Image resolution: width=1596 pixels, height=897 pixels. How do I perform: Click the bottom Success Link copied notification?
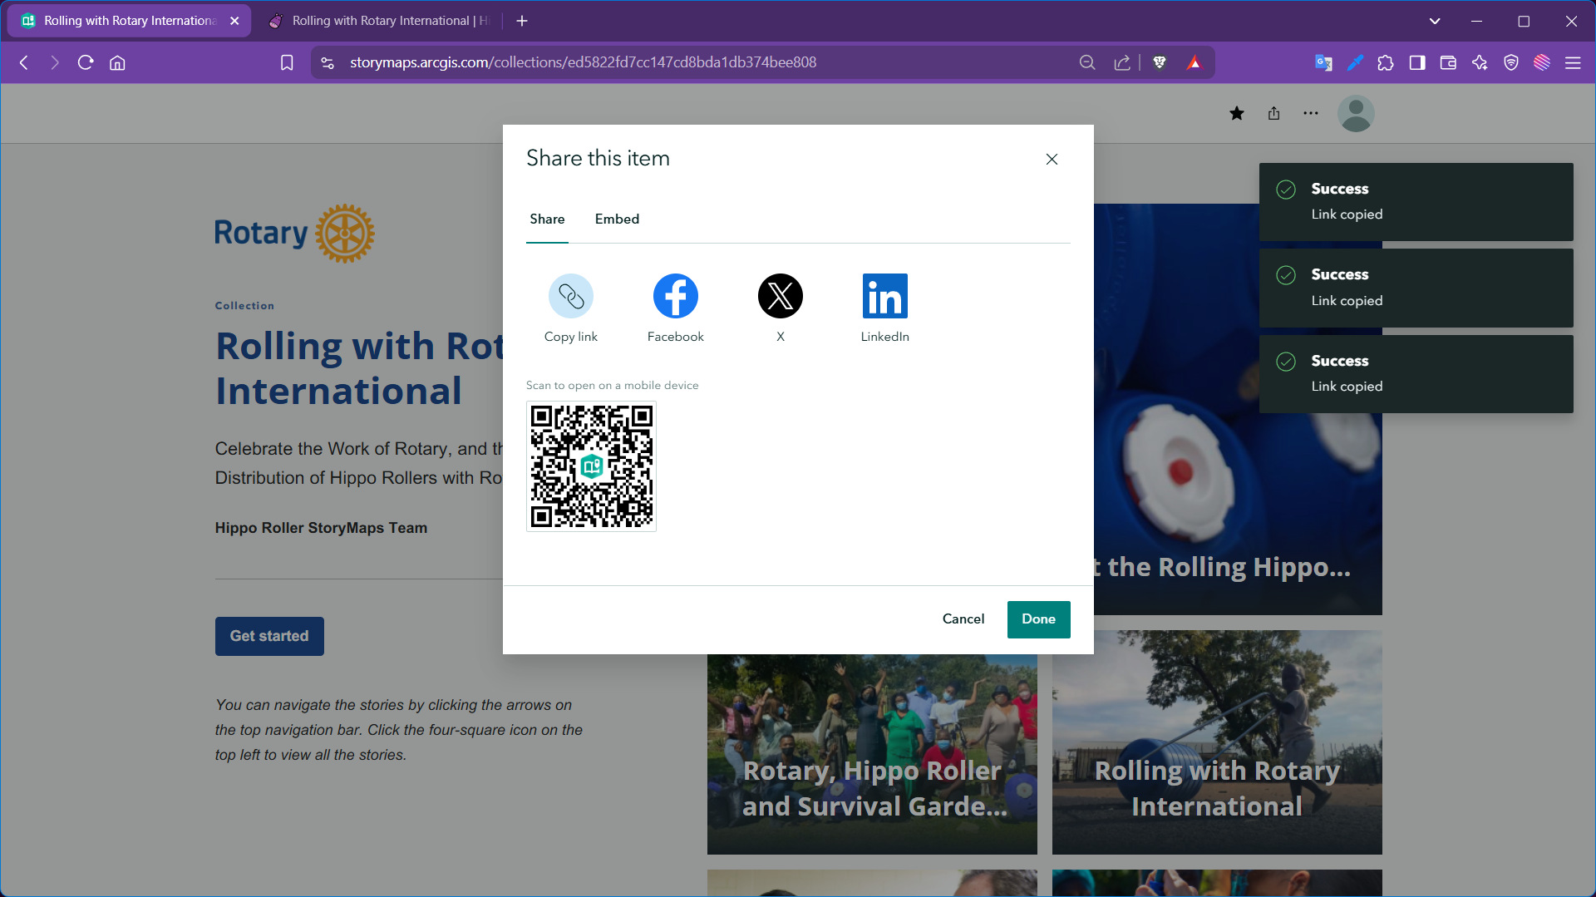(1416, 374)
